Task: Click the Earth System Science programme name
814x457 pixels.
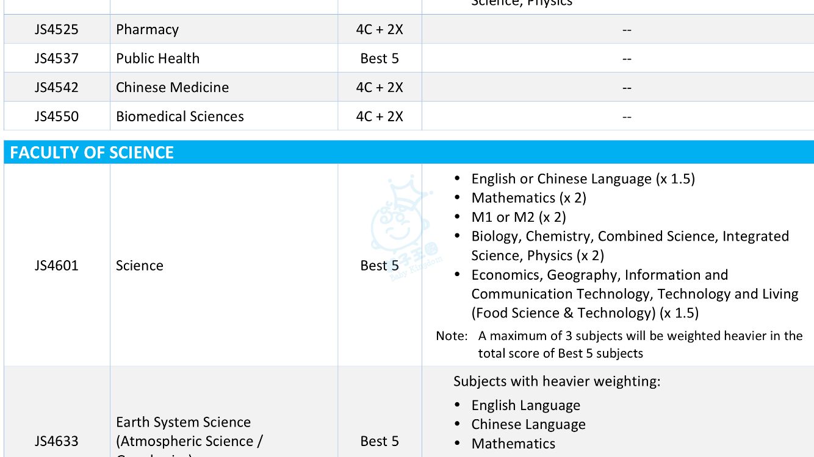Action: coord(183,422)
